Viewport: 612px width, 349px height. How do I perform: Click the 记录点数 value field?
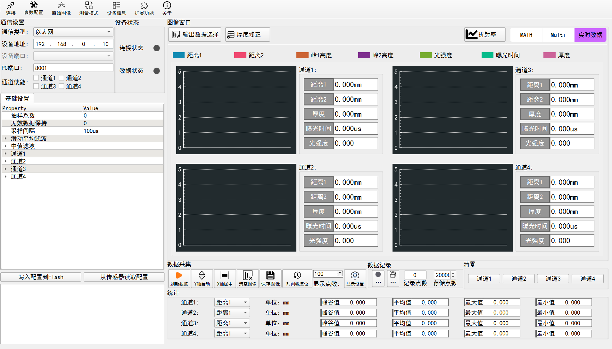(x=415, y=275)
